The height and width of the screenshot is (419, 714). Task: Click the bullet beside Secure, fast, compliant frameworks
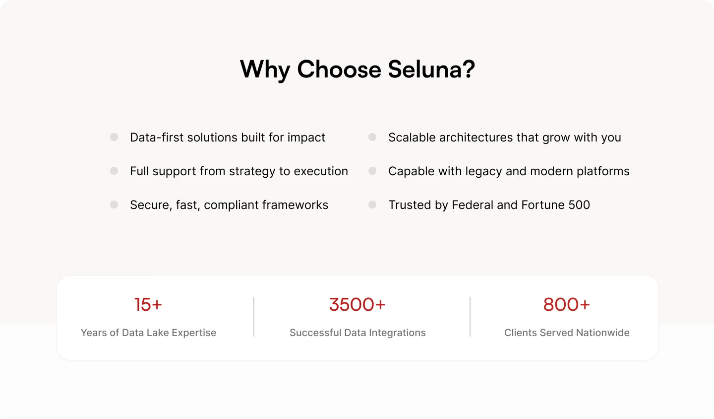pyautogui.click(x=114, y=205)
